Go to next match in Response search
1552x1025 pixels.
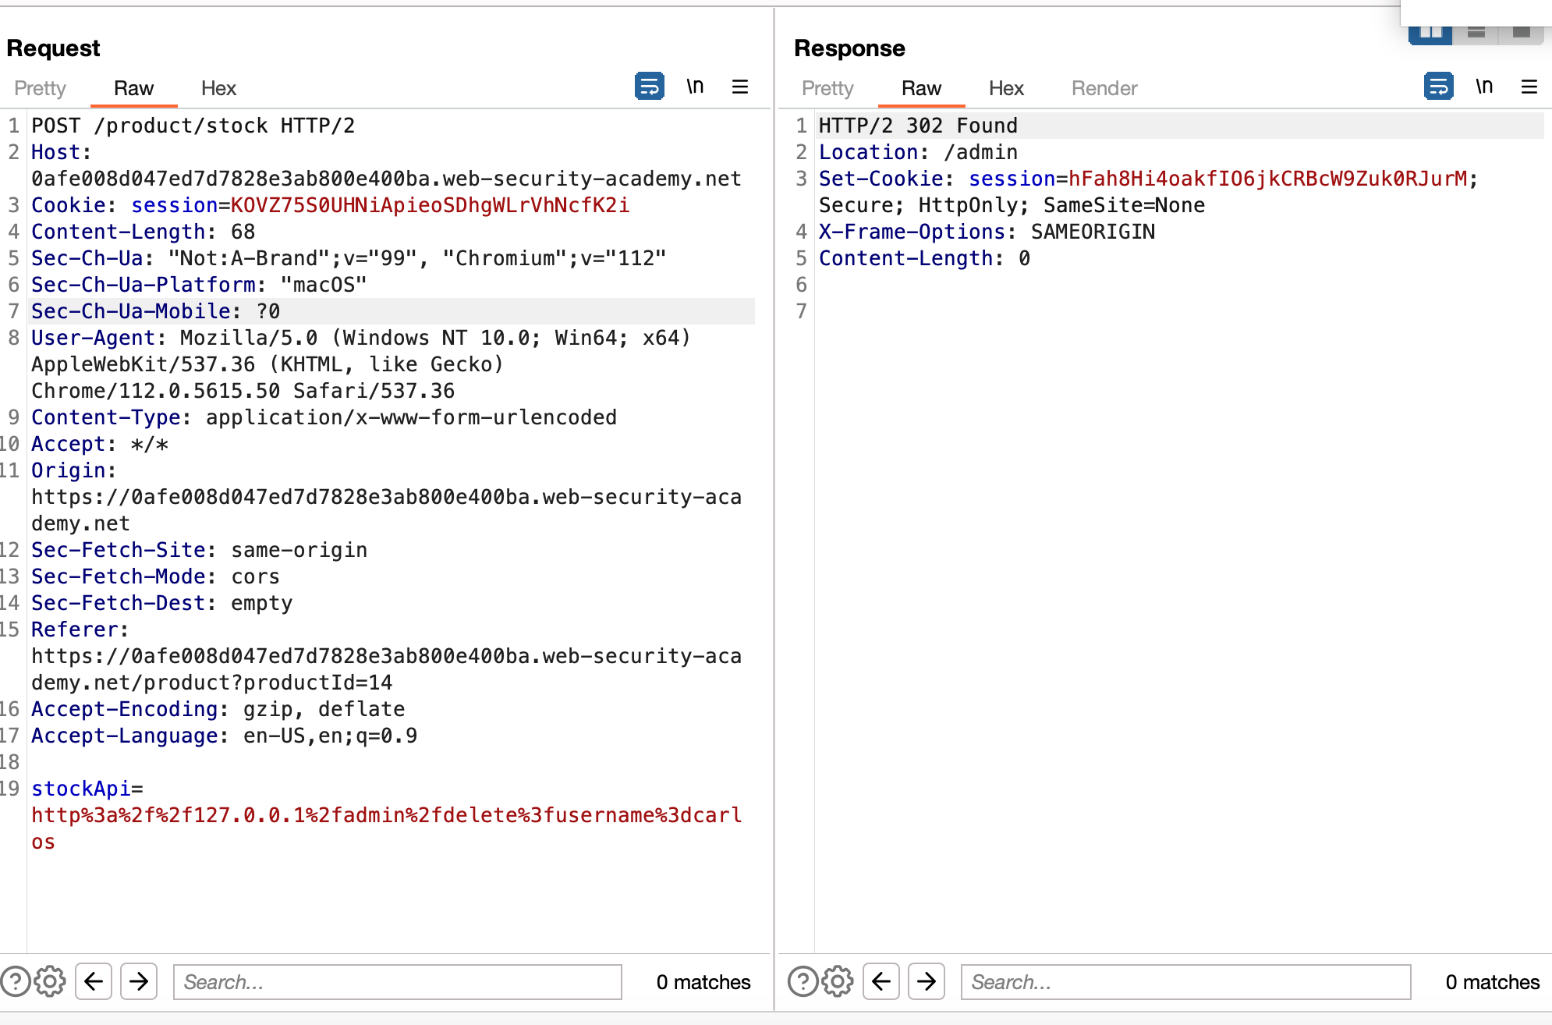click(927, 981)
